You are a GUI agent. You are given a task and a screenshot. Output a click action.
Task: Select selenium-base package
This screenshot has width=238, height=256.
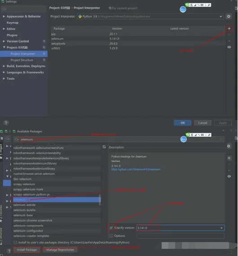pos(57,215)
